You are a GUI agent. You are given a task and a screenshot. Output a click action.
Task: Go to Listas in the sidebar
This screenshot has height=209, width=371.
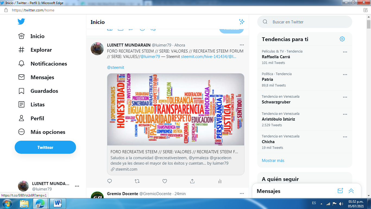point(37,104)
